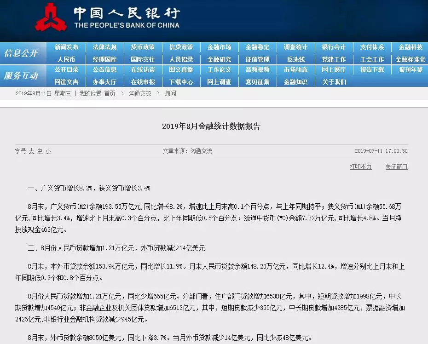This screenshot has width=428, height=344.
Task: Open the 党建工作 navigation item
Action: click(334, 59)
